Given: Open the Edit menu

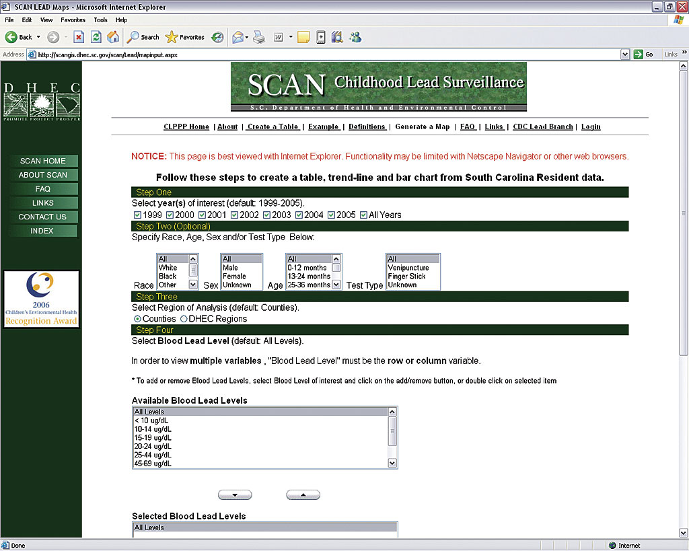Looking at the screenshot, I should [x=27, y=20].
